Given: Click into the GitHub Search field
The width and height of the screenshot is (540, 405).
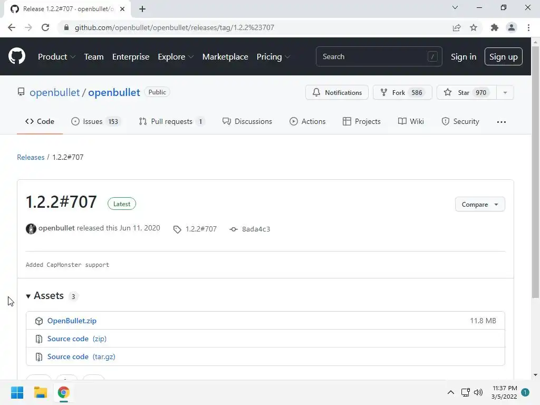Looking at the screenshot, I should (379, 56).
